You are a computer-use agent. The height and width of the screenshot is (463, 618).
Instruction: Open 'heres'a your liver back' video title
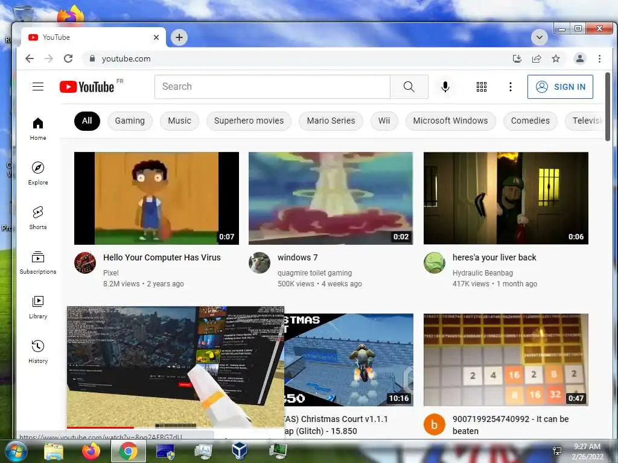494,257
